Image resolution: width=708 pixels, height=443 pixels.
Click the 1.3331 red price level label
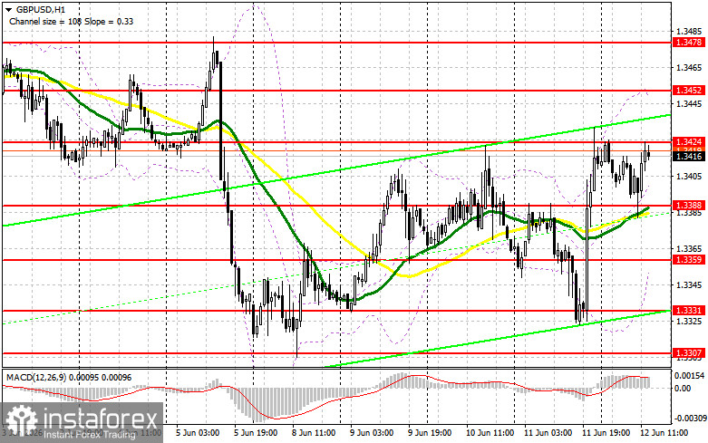pyautogui.click(x=688, y=311)
